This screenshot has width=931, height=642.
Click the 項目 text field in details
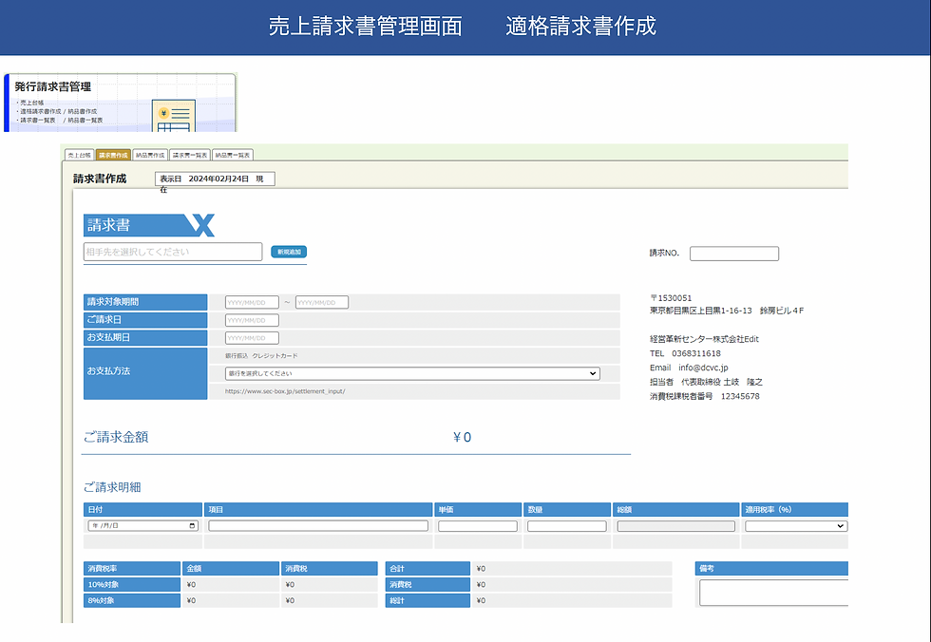318,526
